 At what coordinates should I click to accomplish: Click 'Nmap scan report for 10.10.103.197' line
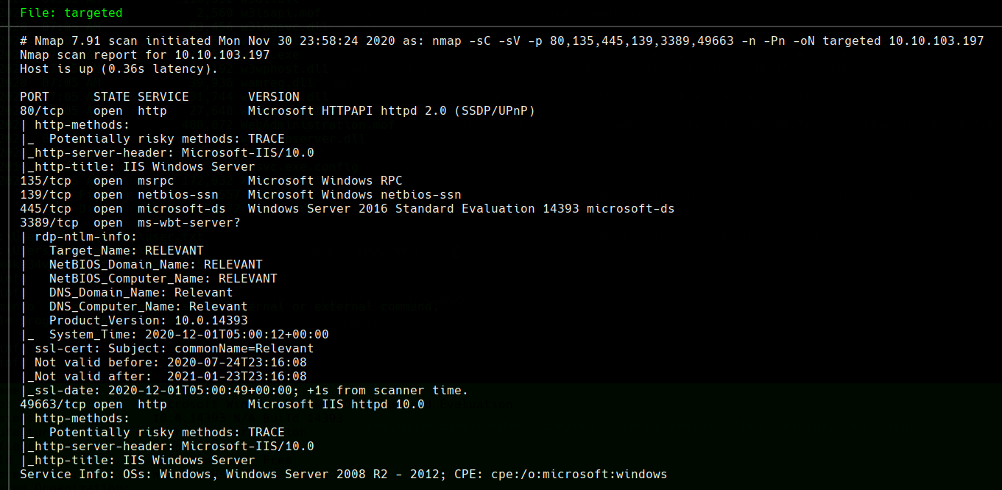[x=145, y=55]
